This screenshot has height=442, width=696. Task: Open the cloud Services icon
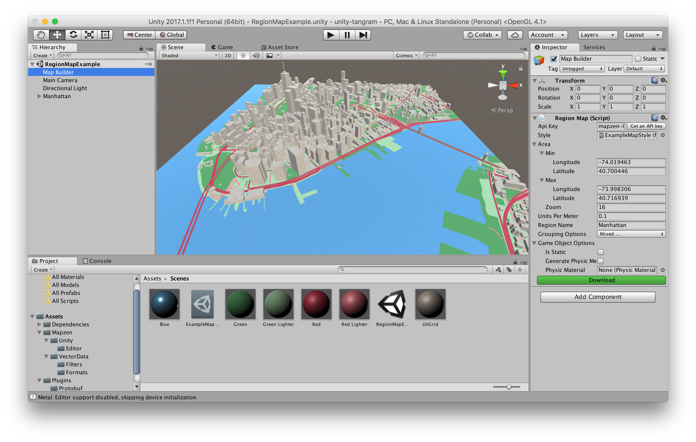(515, 35)
